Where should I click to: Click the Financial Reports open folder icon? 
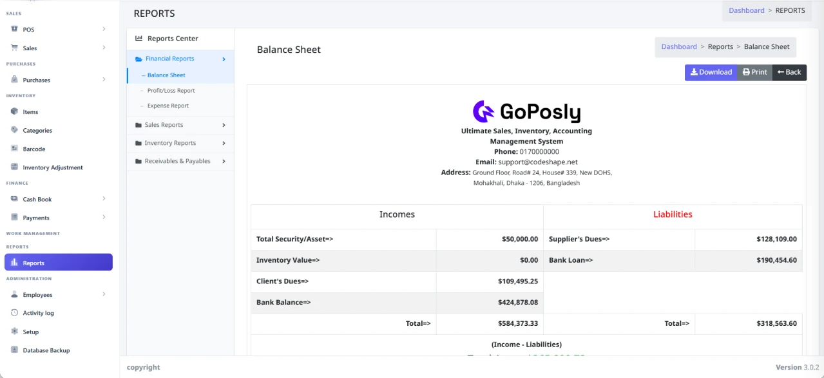pyautogui.click(x=139, y=59)
